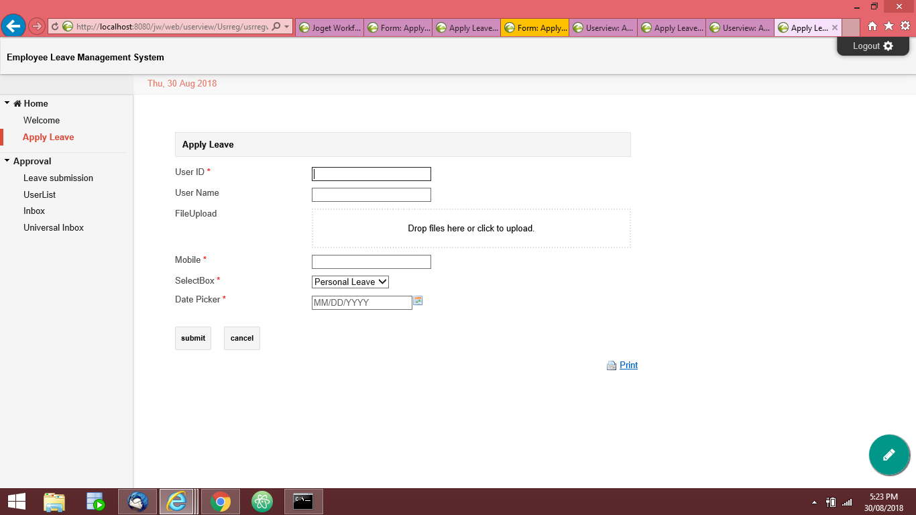Click the teal pencil edit button

tap(889, 455)
